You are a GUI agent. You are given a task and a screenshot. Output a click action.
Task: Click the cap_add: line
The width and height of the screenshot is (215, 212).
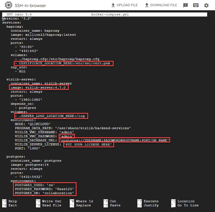coord(19,67)
